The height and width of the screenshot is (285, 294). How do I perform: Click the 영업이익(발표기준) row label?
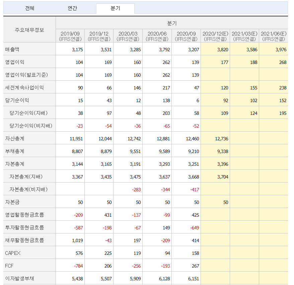point(26,75)
